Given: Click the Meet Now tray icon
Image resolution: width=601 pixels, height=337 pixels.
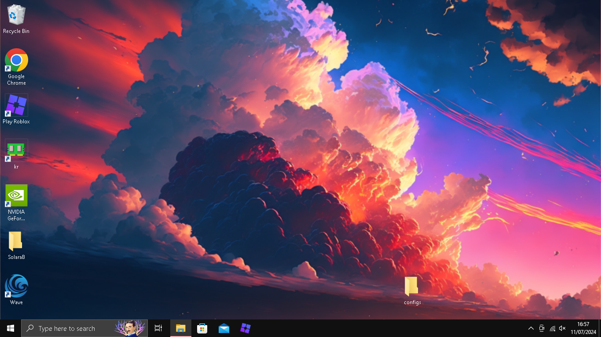Looking at the screenshot, I should pyautogui.click(x=542, y=328).
